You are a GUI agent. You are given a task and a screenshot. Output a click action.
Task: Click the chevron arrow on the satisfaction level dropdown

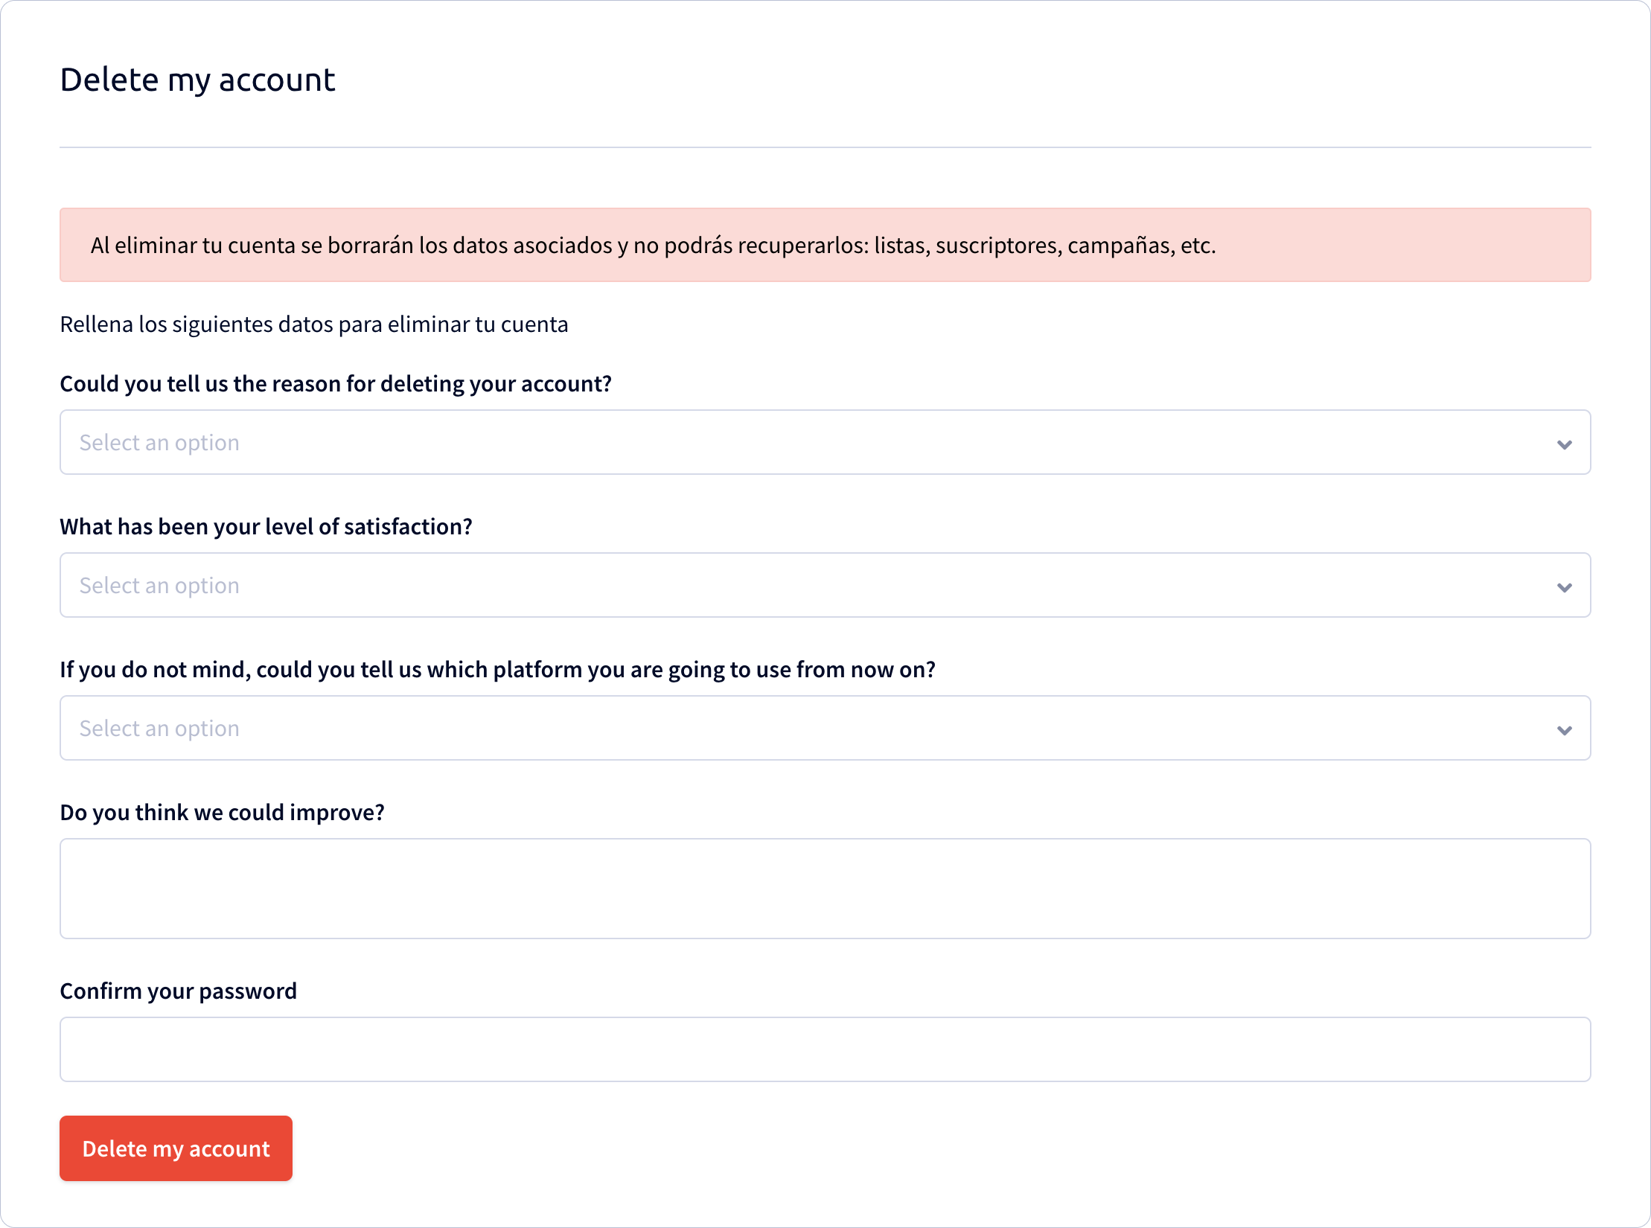tap(1564, 587)
